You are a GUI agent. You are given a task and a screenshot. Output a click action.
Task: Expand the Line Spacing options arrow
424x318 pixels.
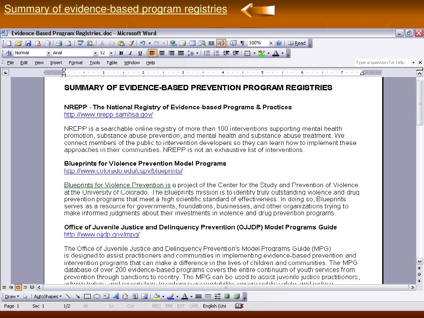[197, 53]
